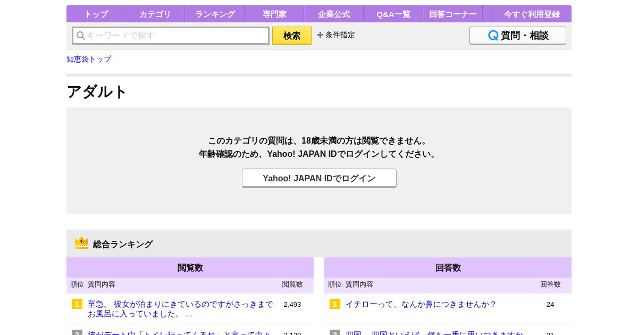638x335 pixels.
Task: Click the 質問・相談 button
Action: tap(518, 36)
